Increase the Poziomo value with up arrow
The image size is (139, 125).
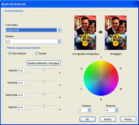[x=89, y=109]
